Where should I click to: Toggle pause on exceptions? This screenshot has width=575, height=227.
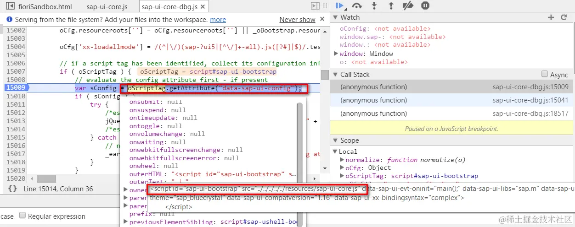(x=425, y=5)
